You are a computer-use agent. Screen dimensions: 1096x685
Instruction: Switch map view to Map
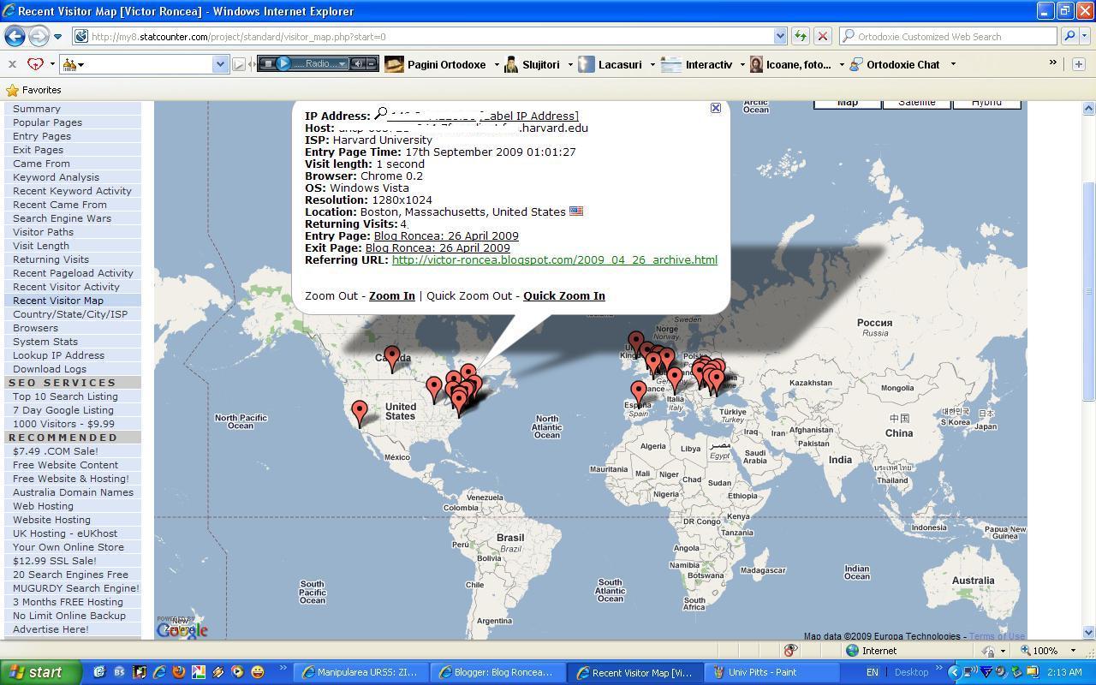coord(848,103)
